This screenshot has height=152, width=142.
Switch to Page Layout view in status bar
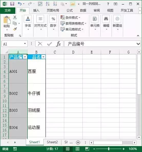pos(77,149)
